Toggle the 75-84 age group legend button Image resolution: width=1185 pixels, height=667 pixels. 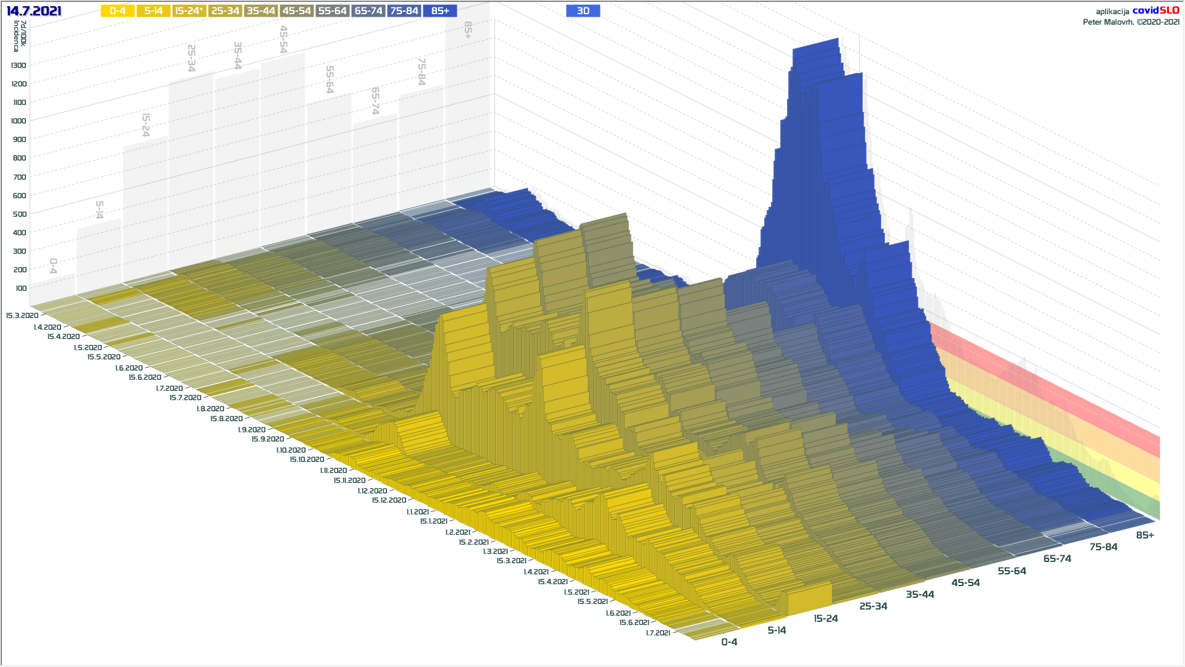(x=404, y=11)
